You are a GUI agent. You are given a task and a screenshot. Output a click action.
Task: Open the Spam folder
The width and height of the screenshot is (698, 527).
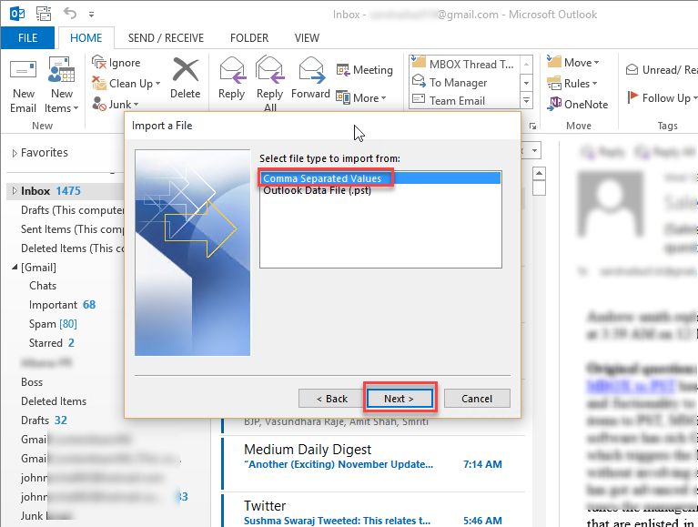tap(53, 324)
